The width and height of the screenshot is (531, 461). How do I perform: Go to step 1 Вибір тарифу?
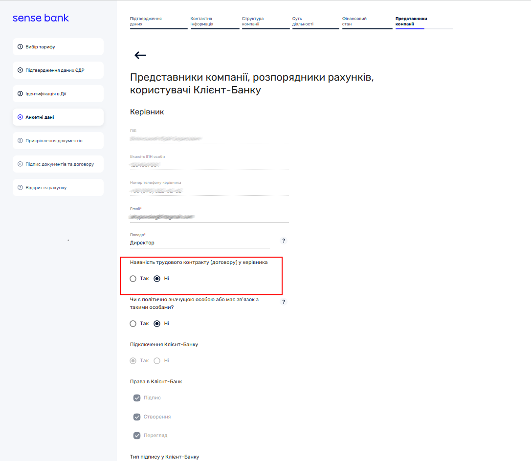[x=58, y=47]
